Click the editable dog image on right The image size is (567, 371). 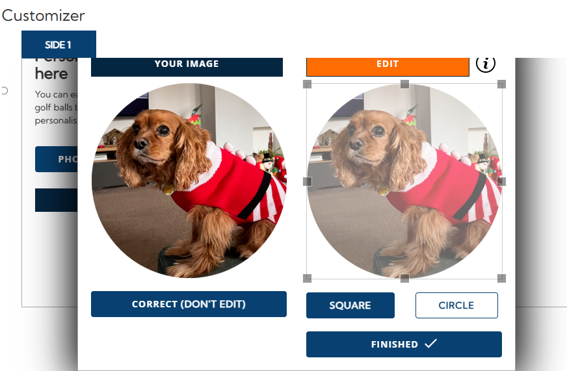(x=404, y=181)
